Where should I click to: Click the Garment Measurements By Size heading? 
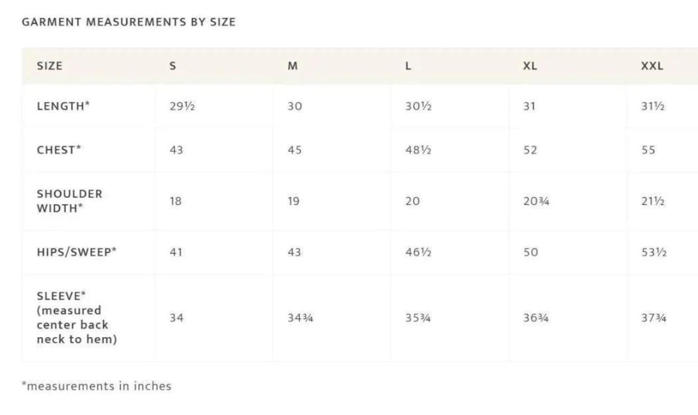(129, 22)
